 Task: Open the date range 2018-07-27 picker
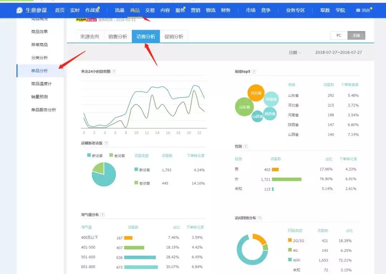coord(338,53)
